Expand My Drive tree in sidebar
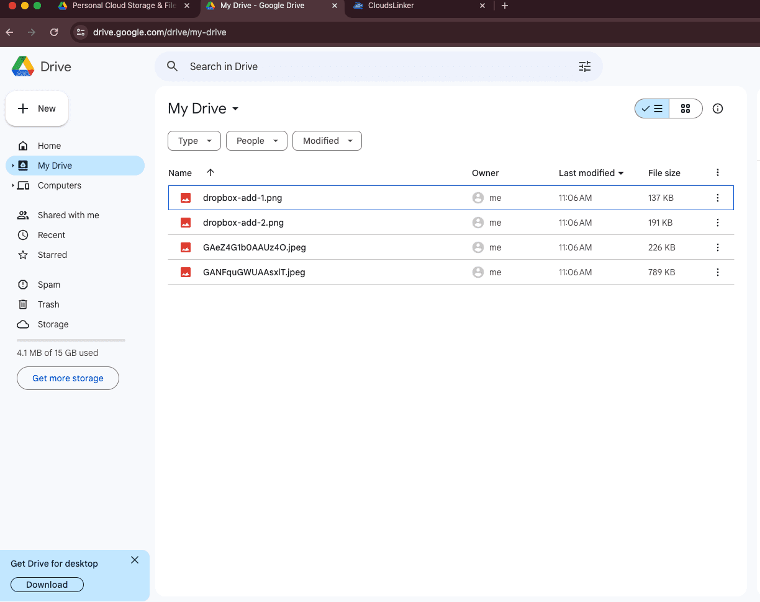Image resolution: width=760 pixels, height=602 pixels. click(12, 166)
